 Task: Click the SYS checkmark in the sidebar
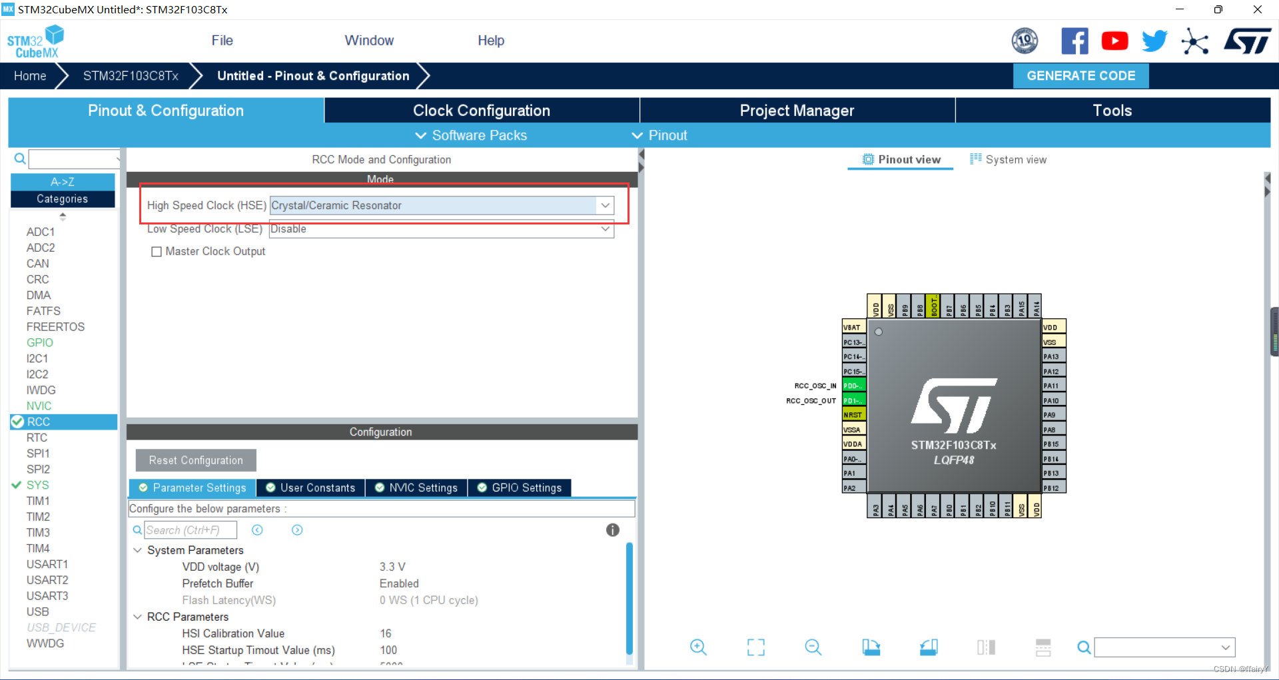pyautogui.click(x=17, y=485)
